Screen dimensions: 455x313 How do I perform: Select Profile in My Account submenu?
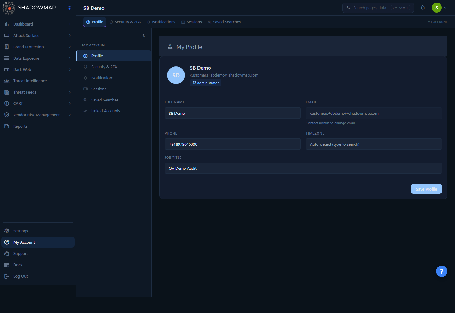[x=114, y=56]
